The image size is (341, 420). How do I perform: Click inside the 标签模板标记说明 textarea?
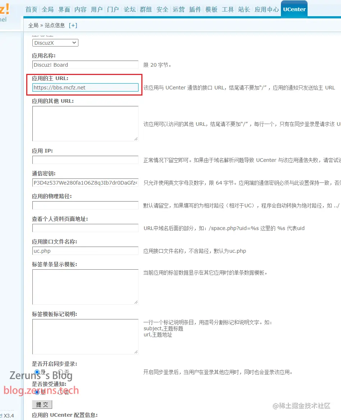coord(85,337)
